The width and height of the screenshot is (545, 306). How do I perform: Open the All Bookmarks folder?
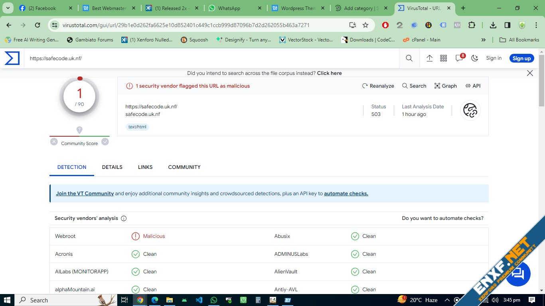pos(519,40)
